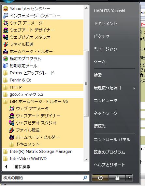Open HARUTA Yasushi user folder
Viewport: 145px width, 186px height.
109,11
